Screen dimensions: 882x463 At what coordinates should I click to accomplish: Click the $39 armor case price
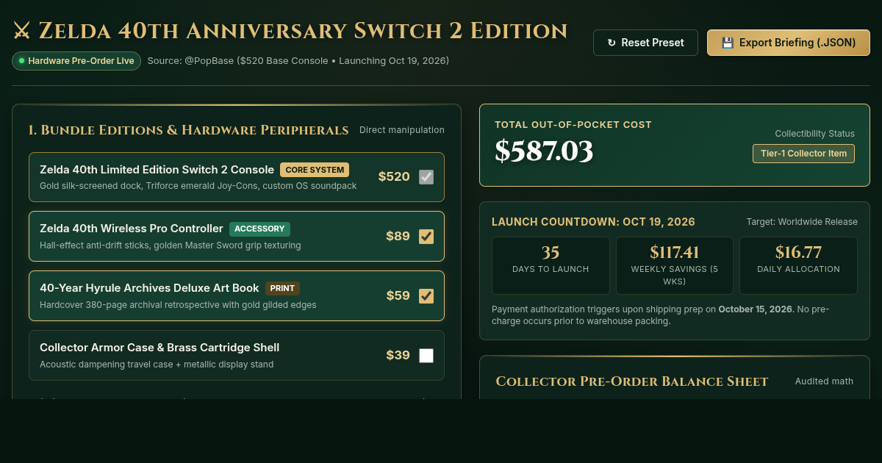pos(398,356)
